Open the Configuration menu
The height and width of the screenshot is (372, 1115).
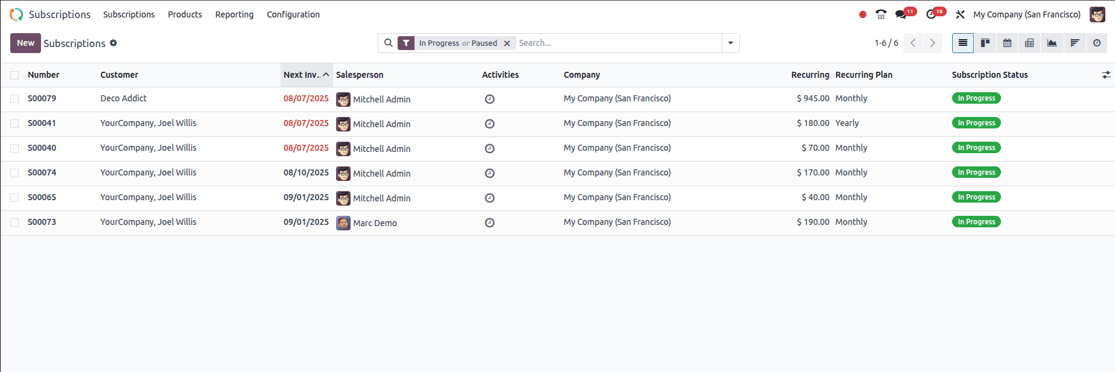[x=293, y=14]
